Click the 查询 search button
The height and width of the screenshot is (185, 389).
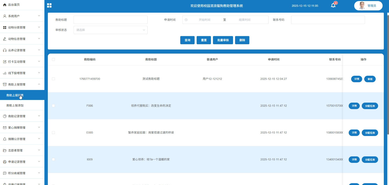tap(187, 40)
